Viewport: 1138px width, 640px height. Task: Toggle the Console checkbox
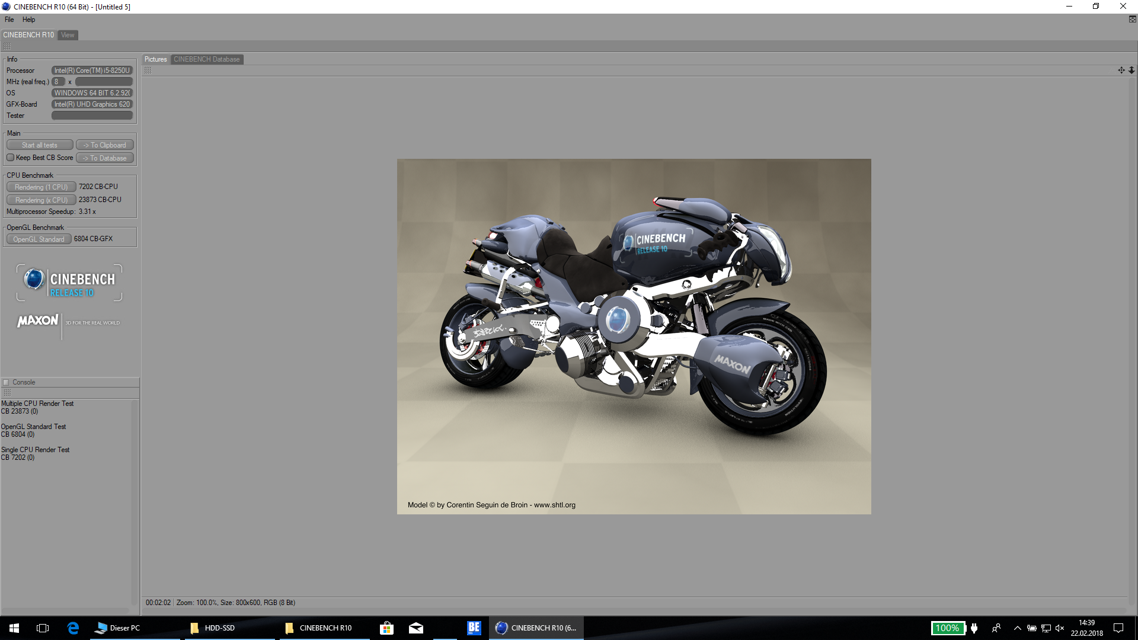click(7, 383)
